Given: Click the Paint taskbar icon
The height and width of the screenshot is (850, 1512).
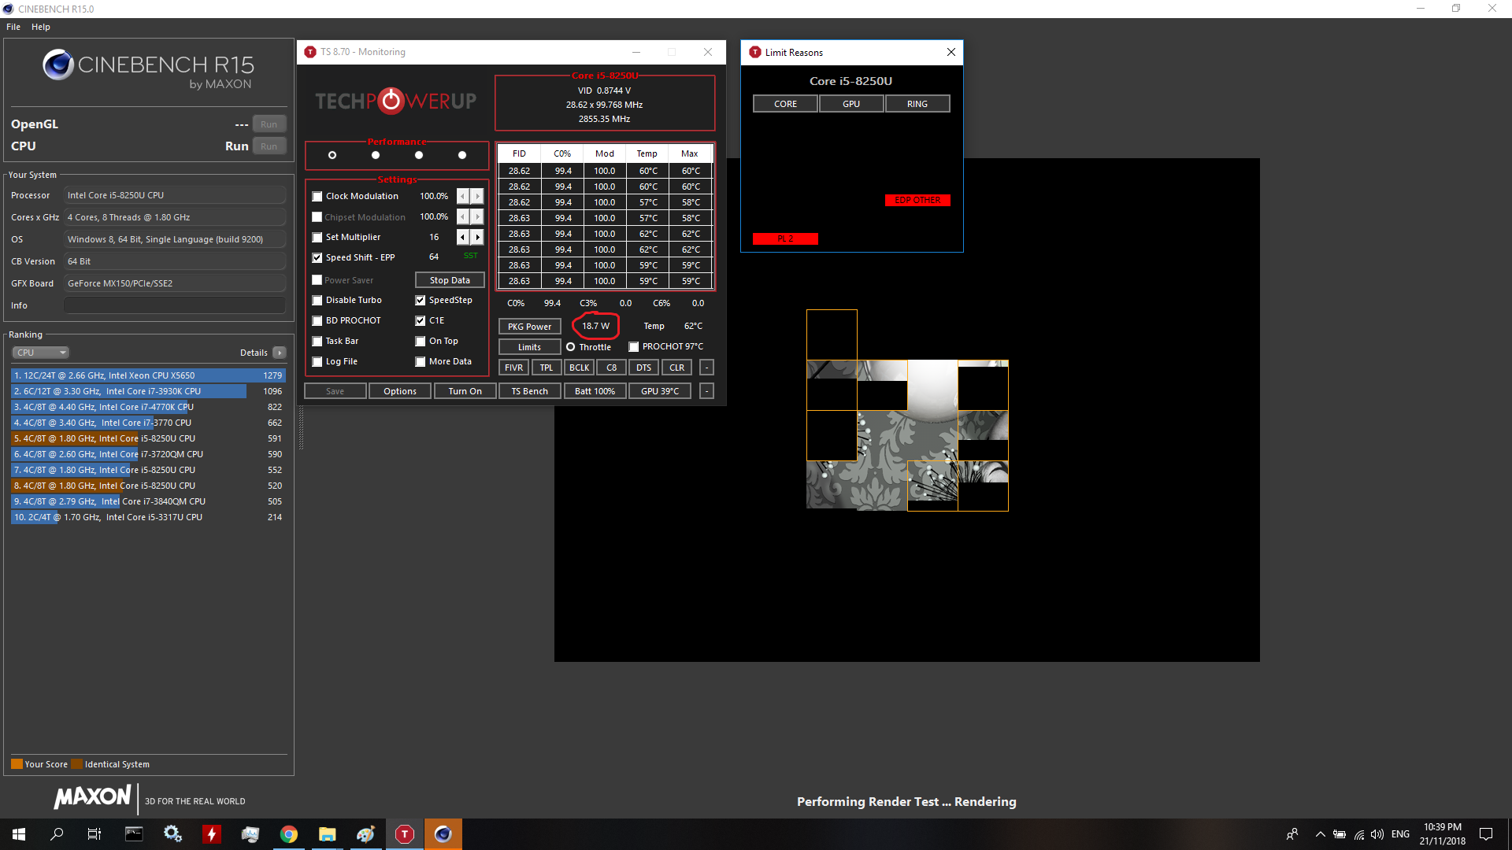Looking at the screenshot, I should 365,834.
